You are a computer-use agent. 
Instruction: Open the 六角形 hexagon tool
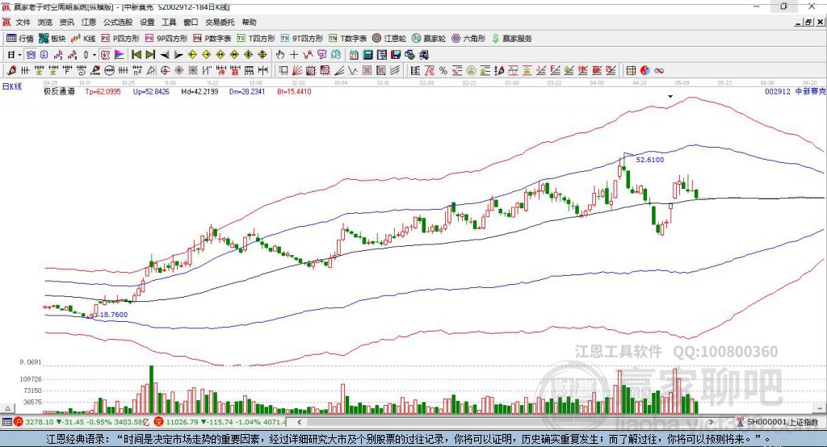[x=468, y=39]
